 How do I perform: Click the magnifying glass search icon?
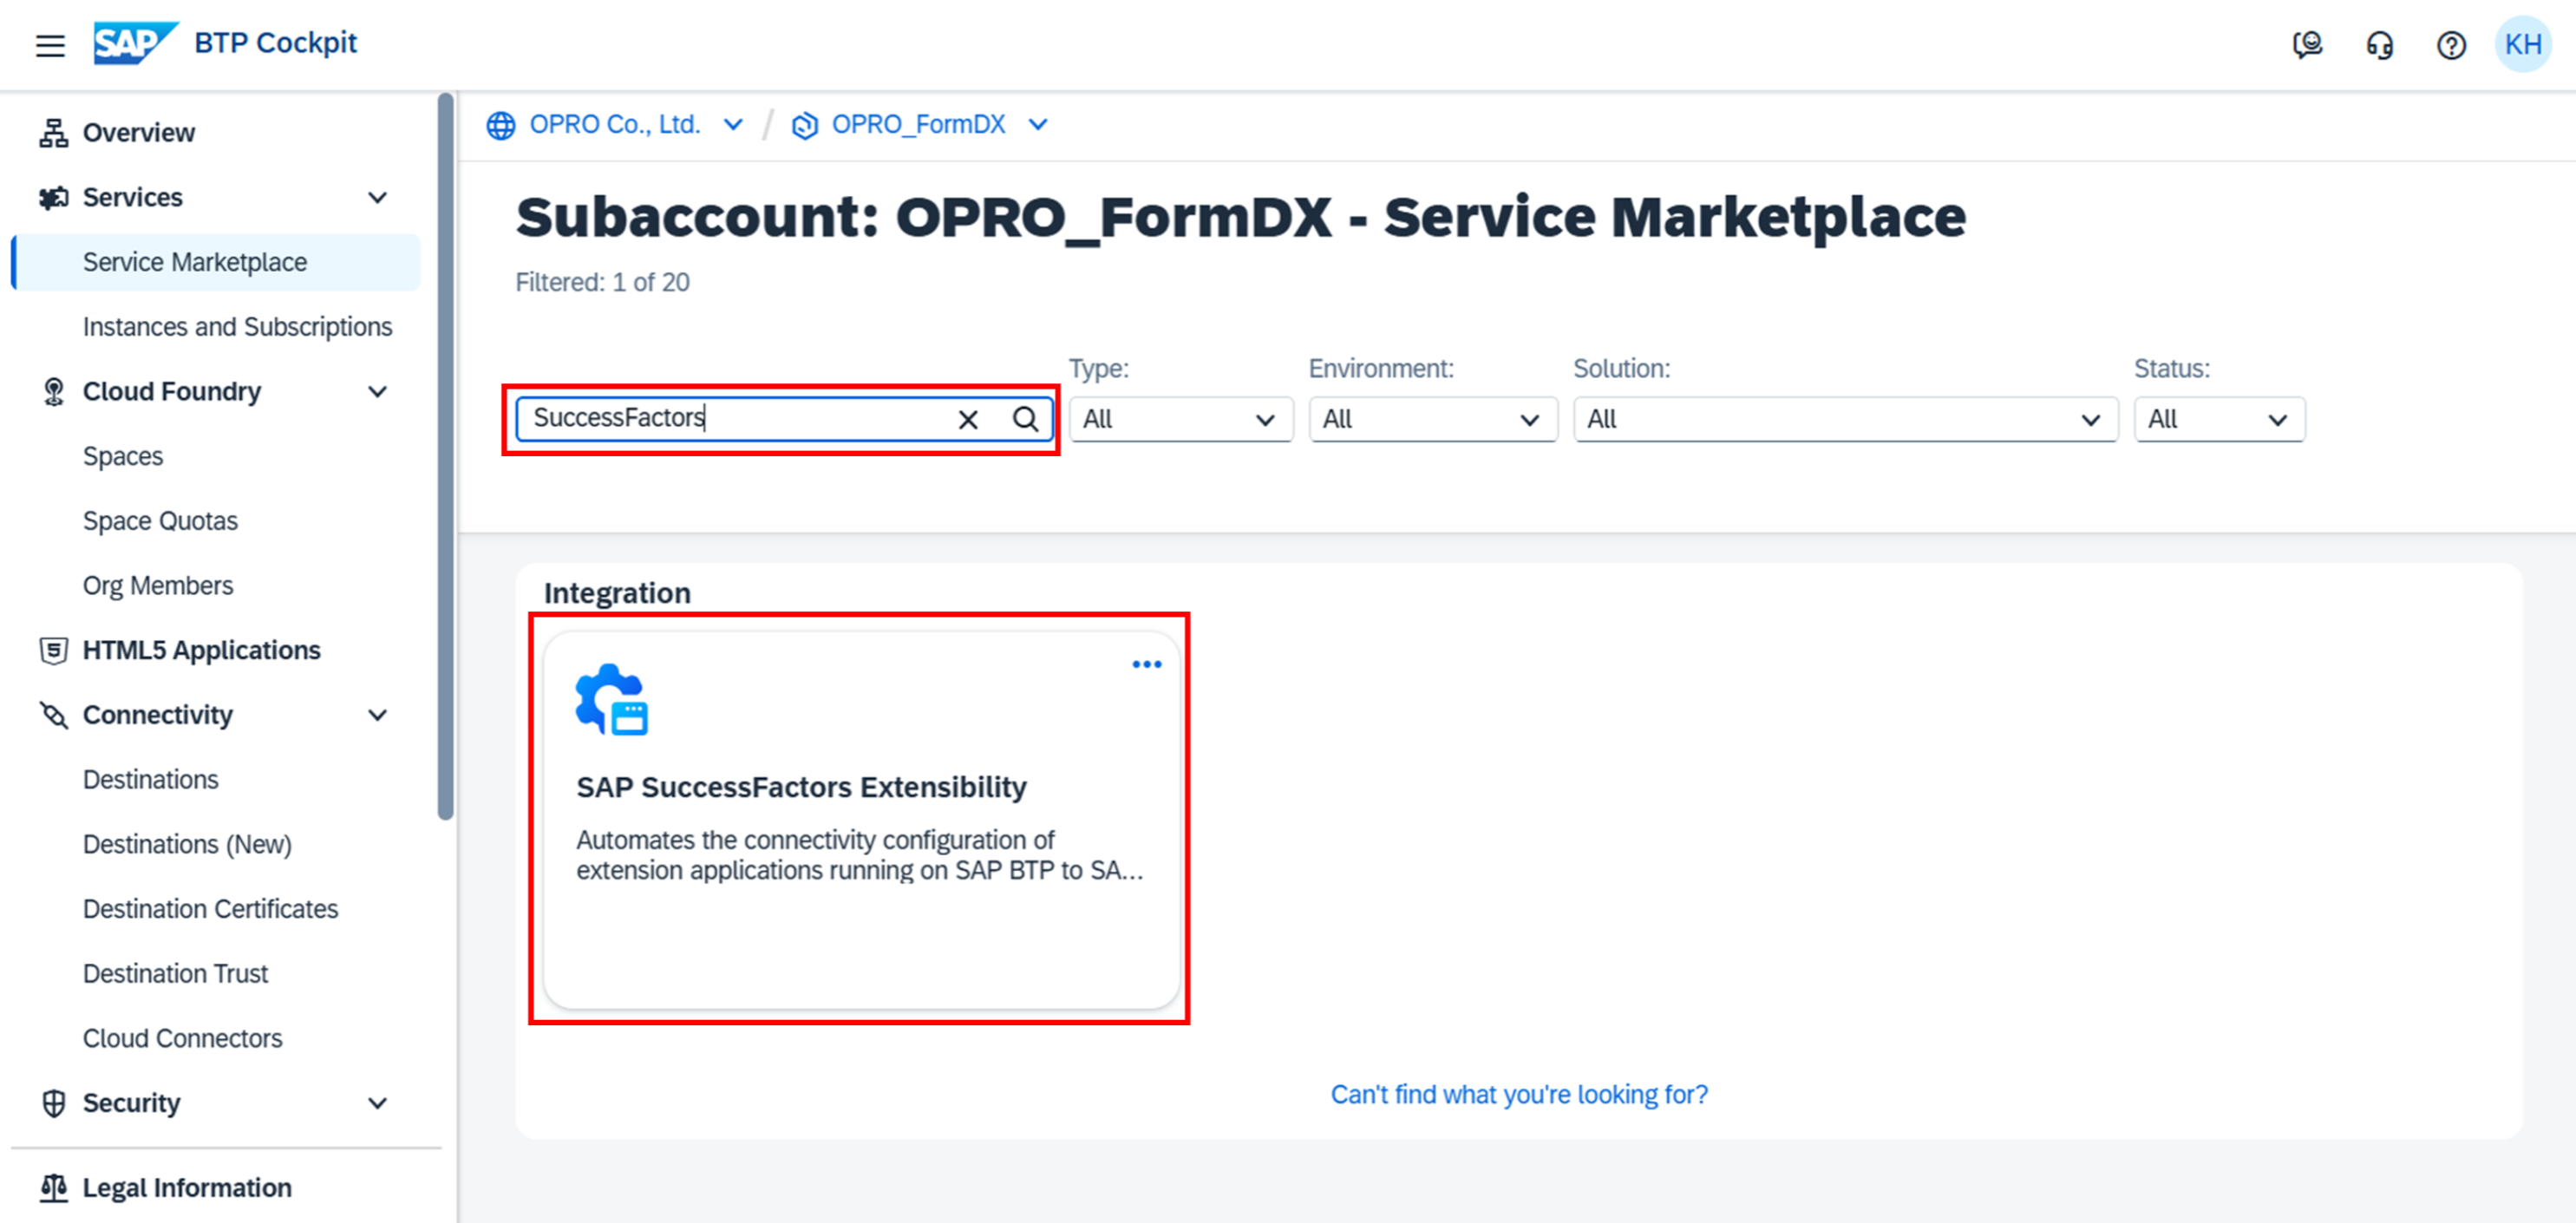point(1025,419)
